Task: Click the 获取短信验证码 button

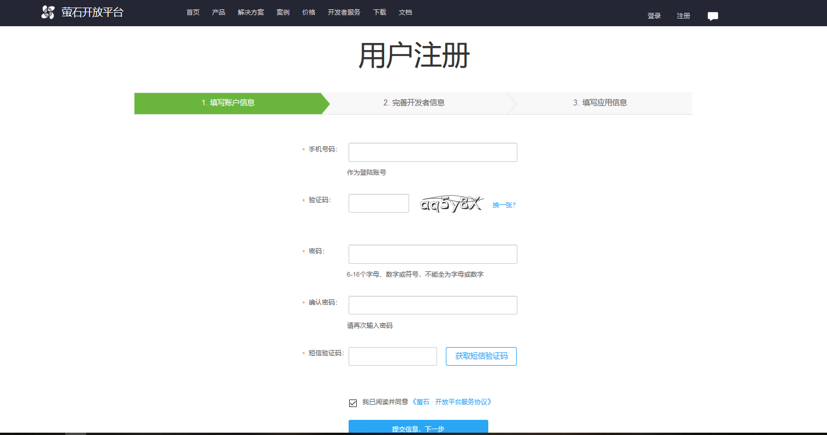Action: pos(481,356)
